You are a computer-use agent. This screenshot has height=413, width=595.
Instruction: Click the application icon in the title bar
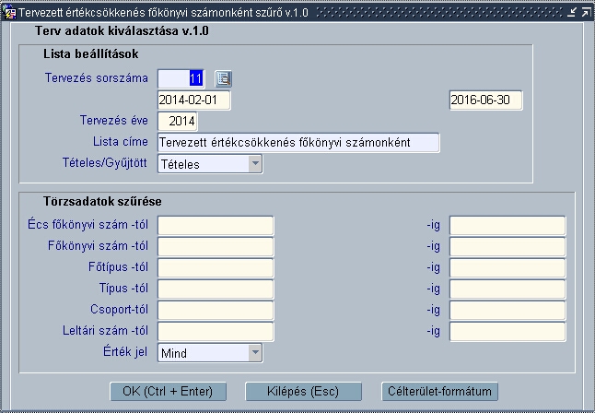click(x=9, y=12)
